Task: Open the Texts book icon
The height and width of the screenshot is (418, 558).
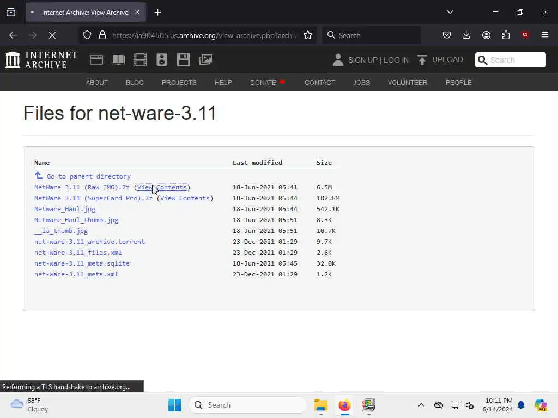Action: pyautogui.click(x=118, y=60)
